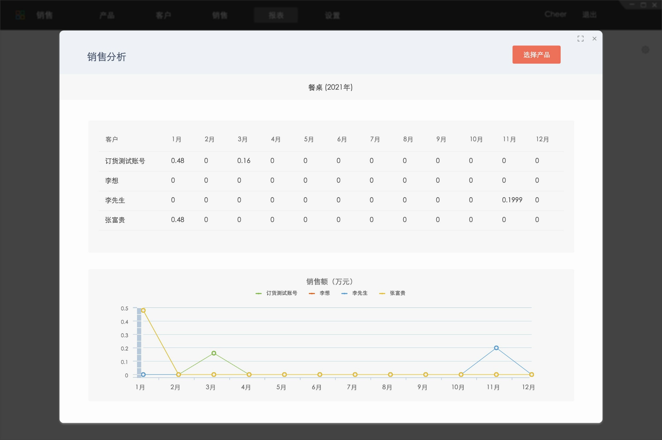Screen dimensions: 662x440
Task: Click the 11月 table column header
Action: [x=509, y=139]
